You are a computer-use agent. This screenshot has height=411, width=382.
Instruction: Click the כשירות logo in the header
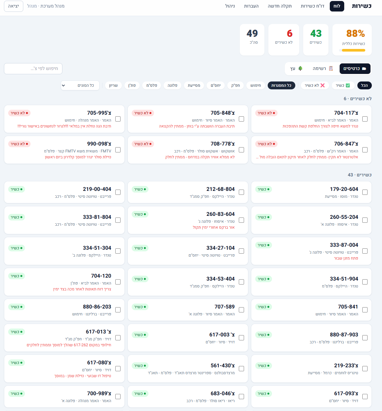[362, 6]
